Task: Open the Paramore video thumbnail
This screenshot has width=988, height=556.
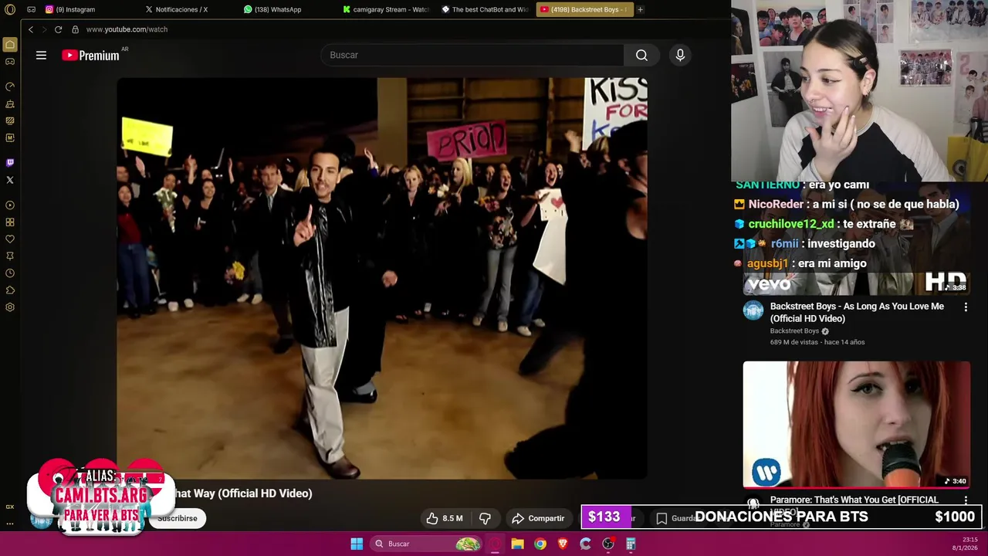Action: tap(857, 425)
